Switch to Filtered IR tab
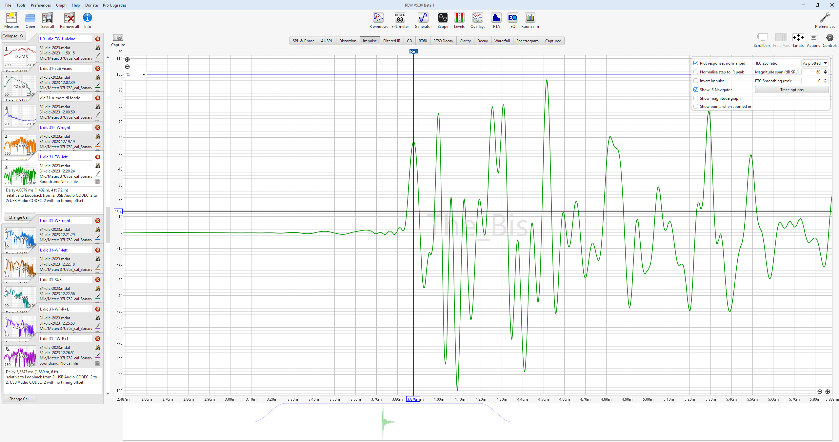This screenshot has width=839, height=442. (x=391, y=41)
